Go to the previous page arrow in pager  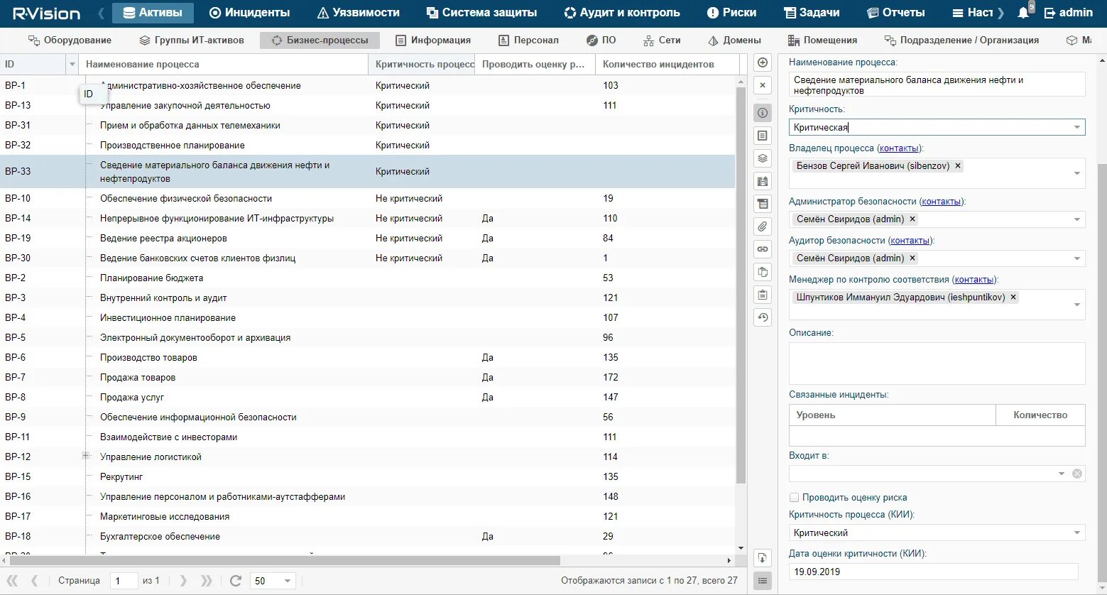pos(35,581)
